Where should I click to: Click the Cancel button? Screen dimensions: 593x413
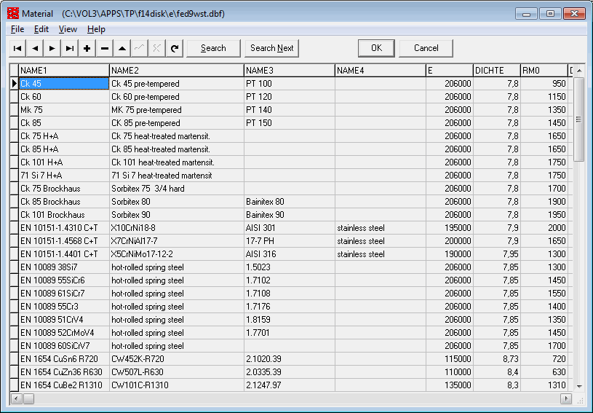click(426, 48)
